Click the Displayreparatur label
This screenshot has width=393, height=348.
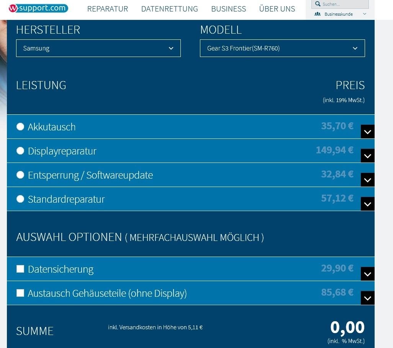click(x=62, y=151)
